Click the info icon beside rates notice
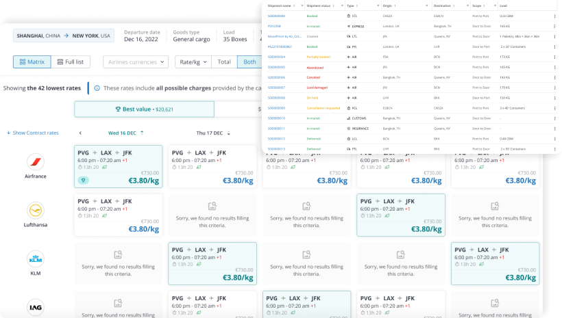 point(97,88)
